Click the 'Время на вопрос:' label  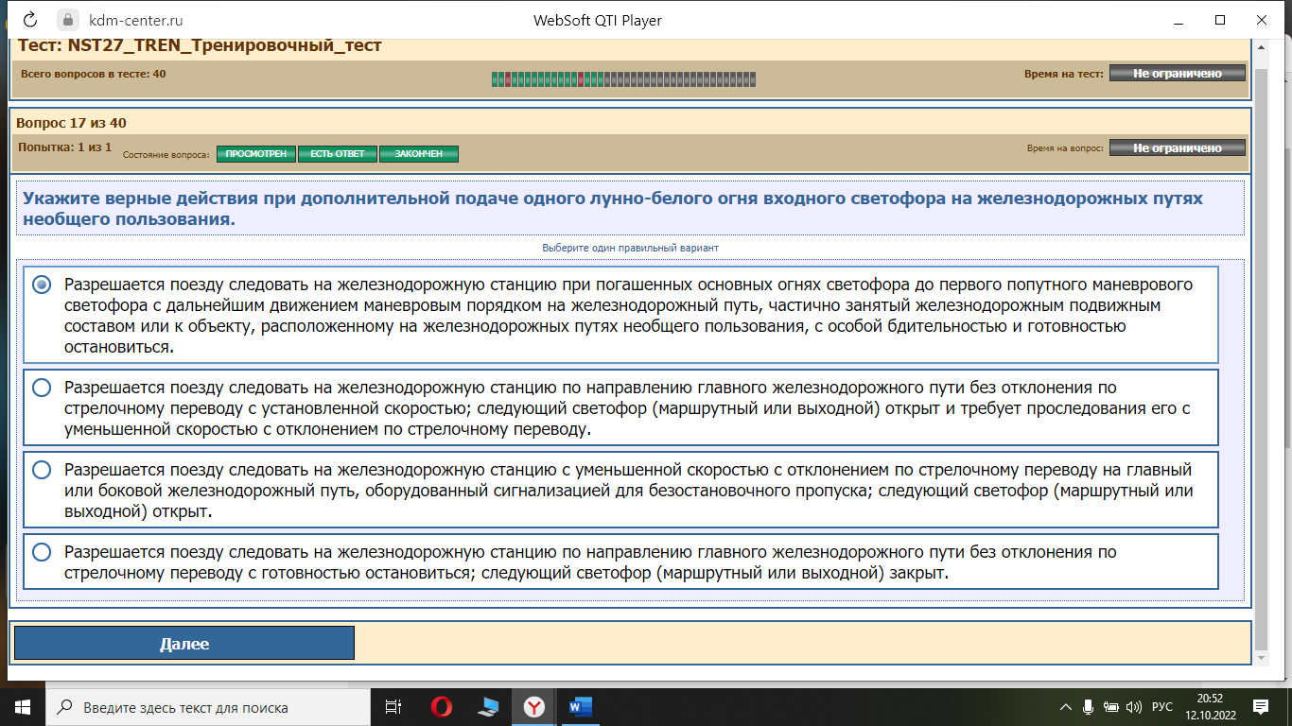(x=1065, y=148)
